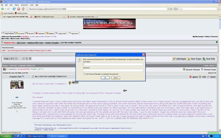Click the go-to-last-page icon in pagination
The image size is (221, 138).
pyautogui.click(x=30, y=59)
